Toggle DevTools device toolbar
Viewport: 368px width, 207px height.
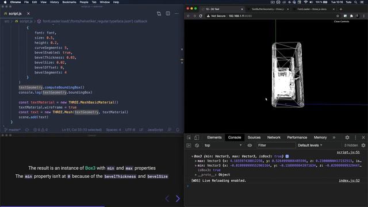click(197, 137)
